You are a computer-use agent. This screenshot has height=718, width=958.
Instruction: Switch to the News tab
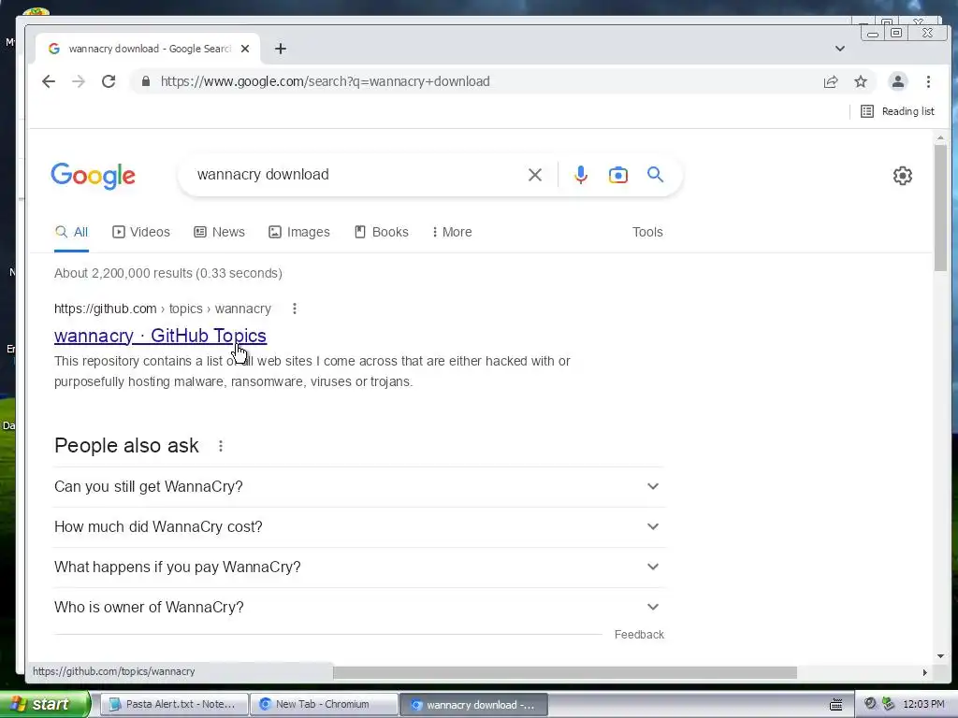(219, 232)
